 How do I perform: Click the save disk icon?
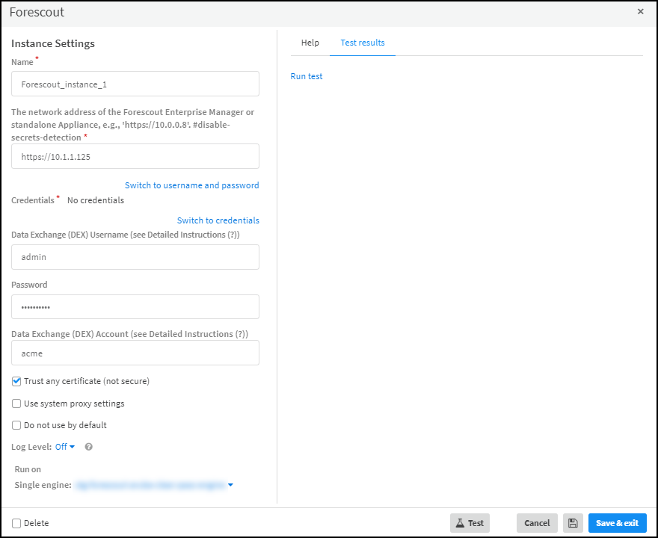(573, 523)
